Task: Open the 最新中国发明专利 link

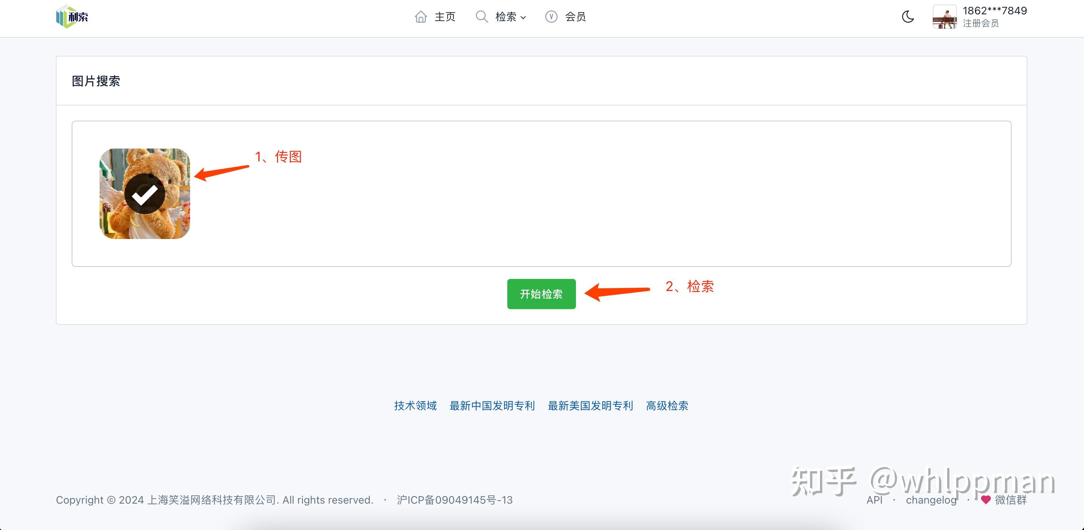Action: pyautogui.click(x=492, y=406)
